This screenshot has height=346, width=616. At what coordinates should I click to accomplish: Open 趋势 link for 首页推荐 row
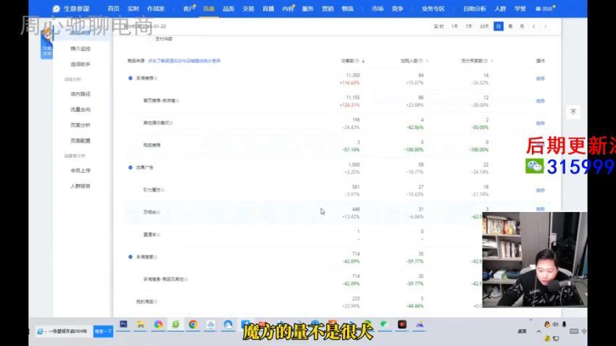click(540, 101)
